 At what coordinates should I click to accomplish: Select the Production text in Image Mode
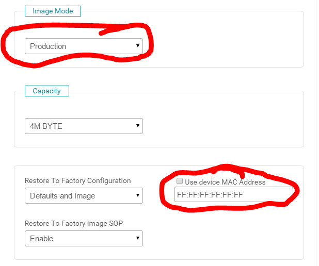click(48, 46)
